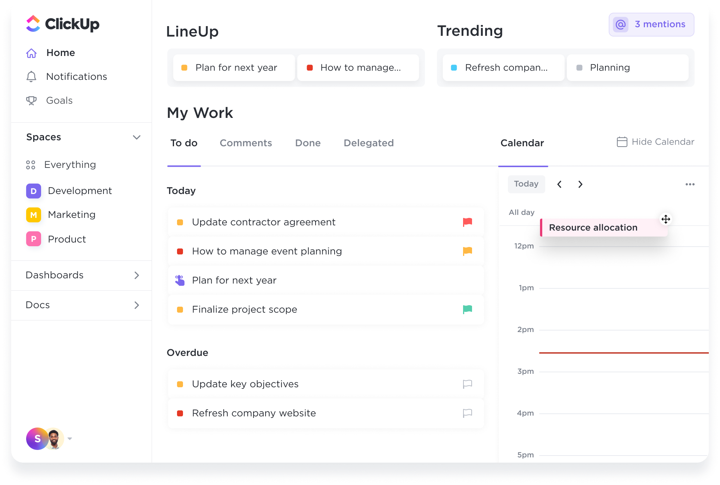The width and height of the screenshot is (720, 485).
Task: Click the red flag on Update contractor agreement
Action: pos(467,222)
